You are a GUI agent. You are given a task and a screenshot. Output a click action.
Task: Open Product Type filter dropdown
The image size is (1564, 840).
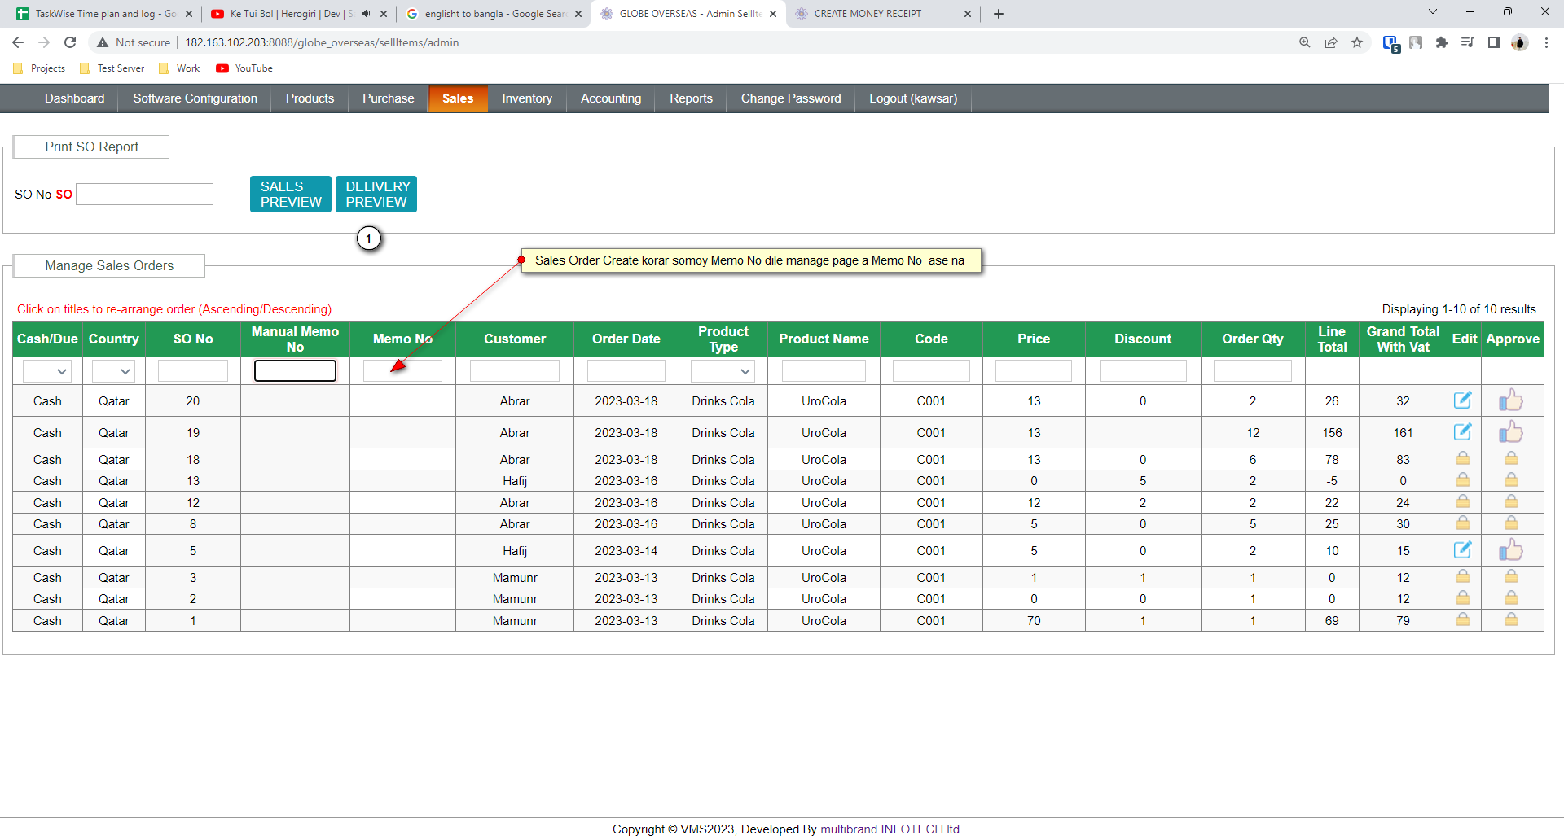(x=723, y=371)
